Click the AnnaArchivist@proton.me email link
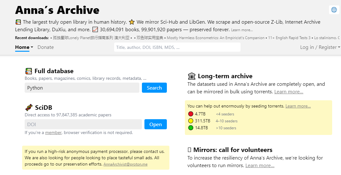The image size is (341, 175). click(125, 164)
